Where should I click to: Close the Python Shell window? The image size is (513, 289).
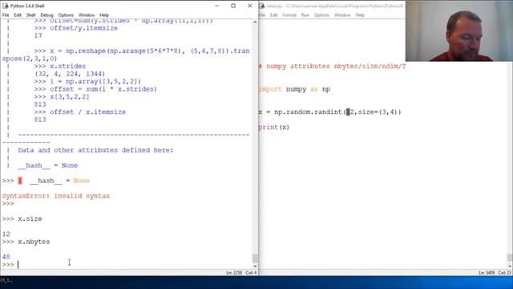tap(249, 6)
